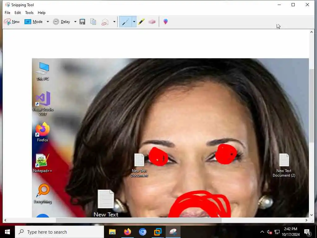Open the Tools menu

29,12
